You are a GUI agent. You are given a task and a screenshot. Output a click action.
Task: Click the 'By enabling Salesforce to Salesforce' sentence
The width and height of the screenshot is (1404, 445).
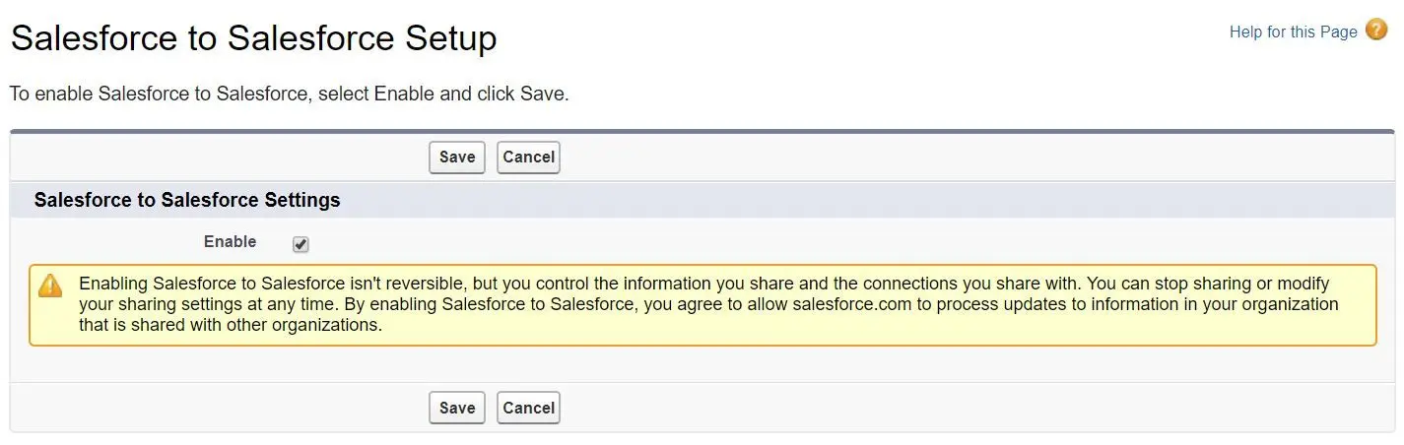[708, 314]
